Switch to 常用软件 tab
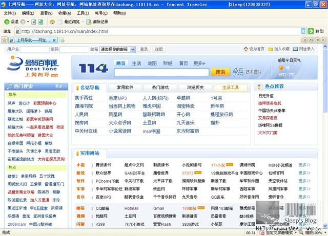This screenshot has height=236, width=328. click(125, 88)
